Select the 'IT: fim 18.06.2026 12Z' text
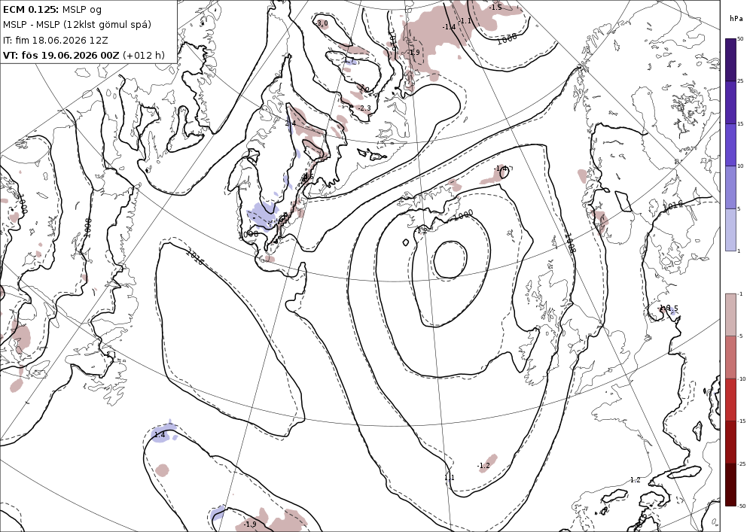Screen dimensions: 753x532 (55, 40)
